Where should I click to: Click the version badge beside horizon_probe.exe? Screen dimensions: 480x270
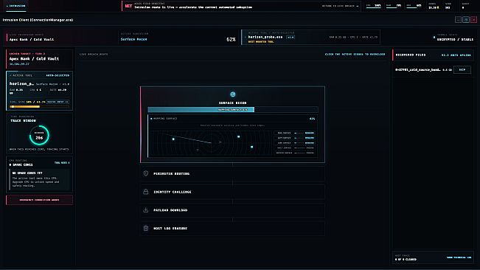coord(291,37)
